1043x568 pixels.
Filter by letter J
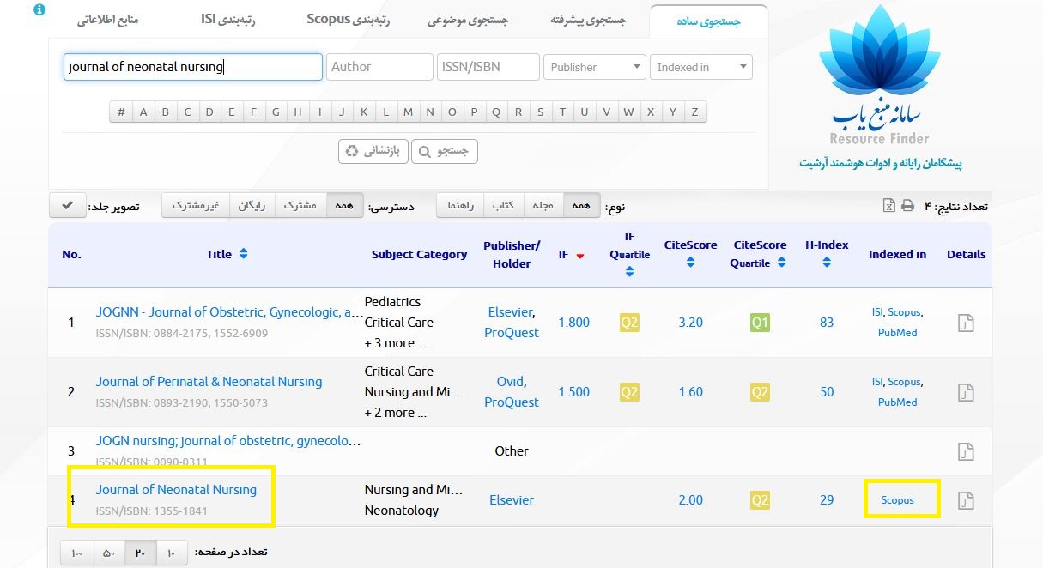point(342,112)
